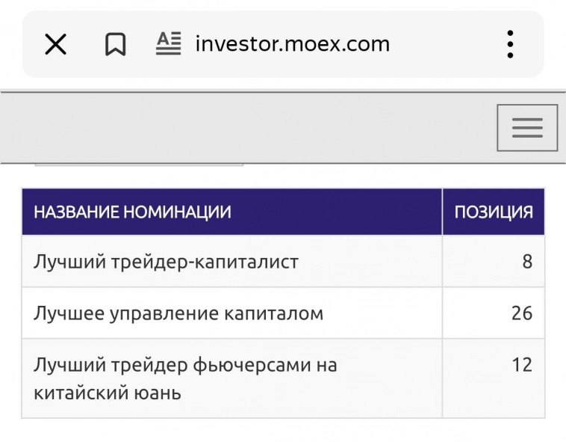Tap the word юань in last row
Viewport: 566px width, 442px height.
[x=159, y=392]
